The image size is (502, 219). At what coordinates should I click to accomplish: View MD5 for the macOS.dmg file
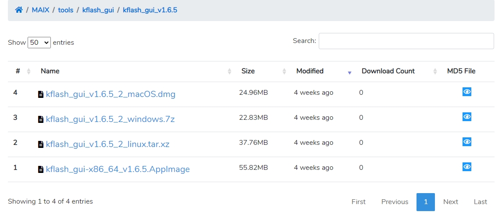point(467,92)
